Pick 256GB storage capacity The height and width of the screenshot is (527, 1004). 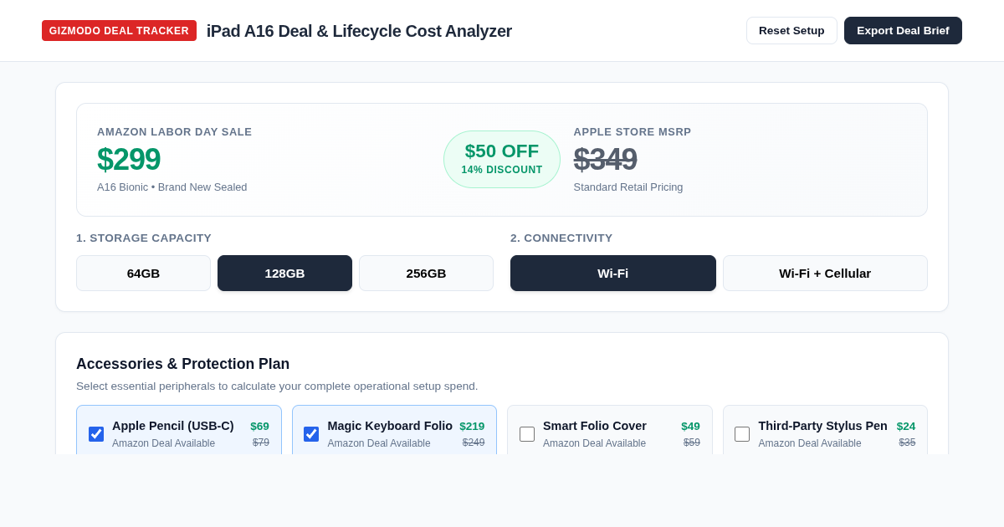[426, 274]
